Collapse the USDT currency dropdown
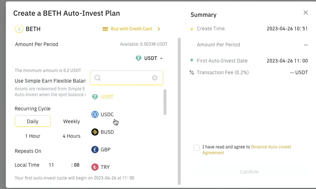 point(161,58)
